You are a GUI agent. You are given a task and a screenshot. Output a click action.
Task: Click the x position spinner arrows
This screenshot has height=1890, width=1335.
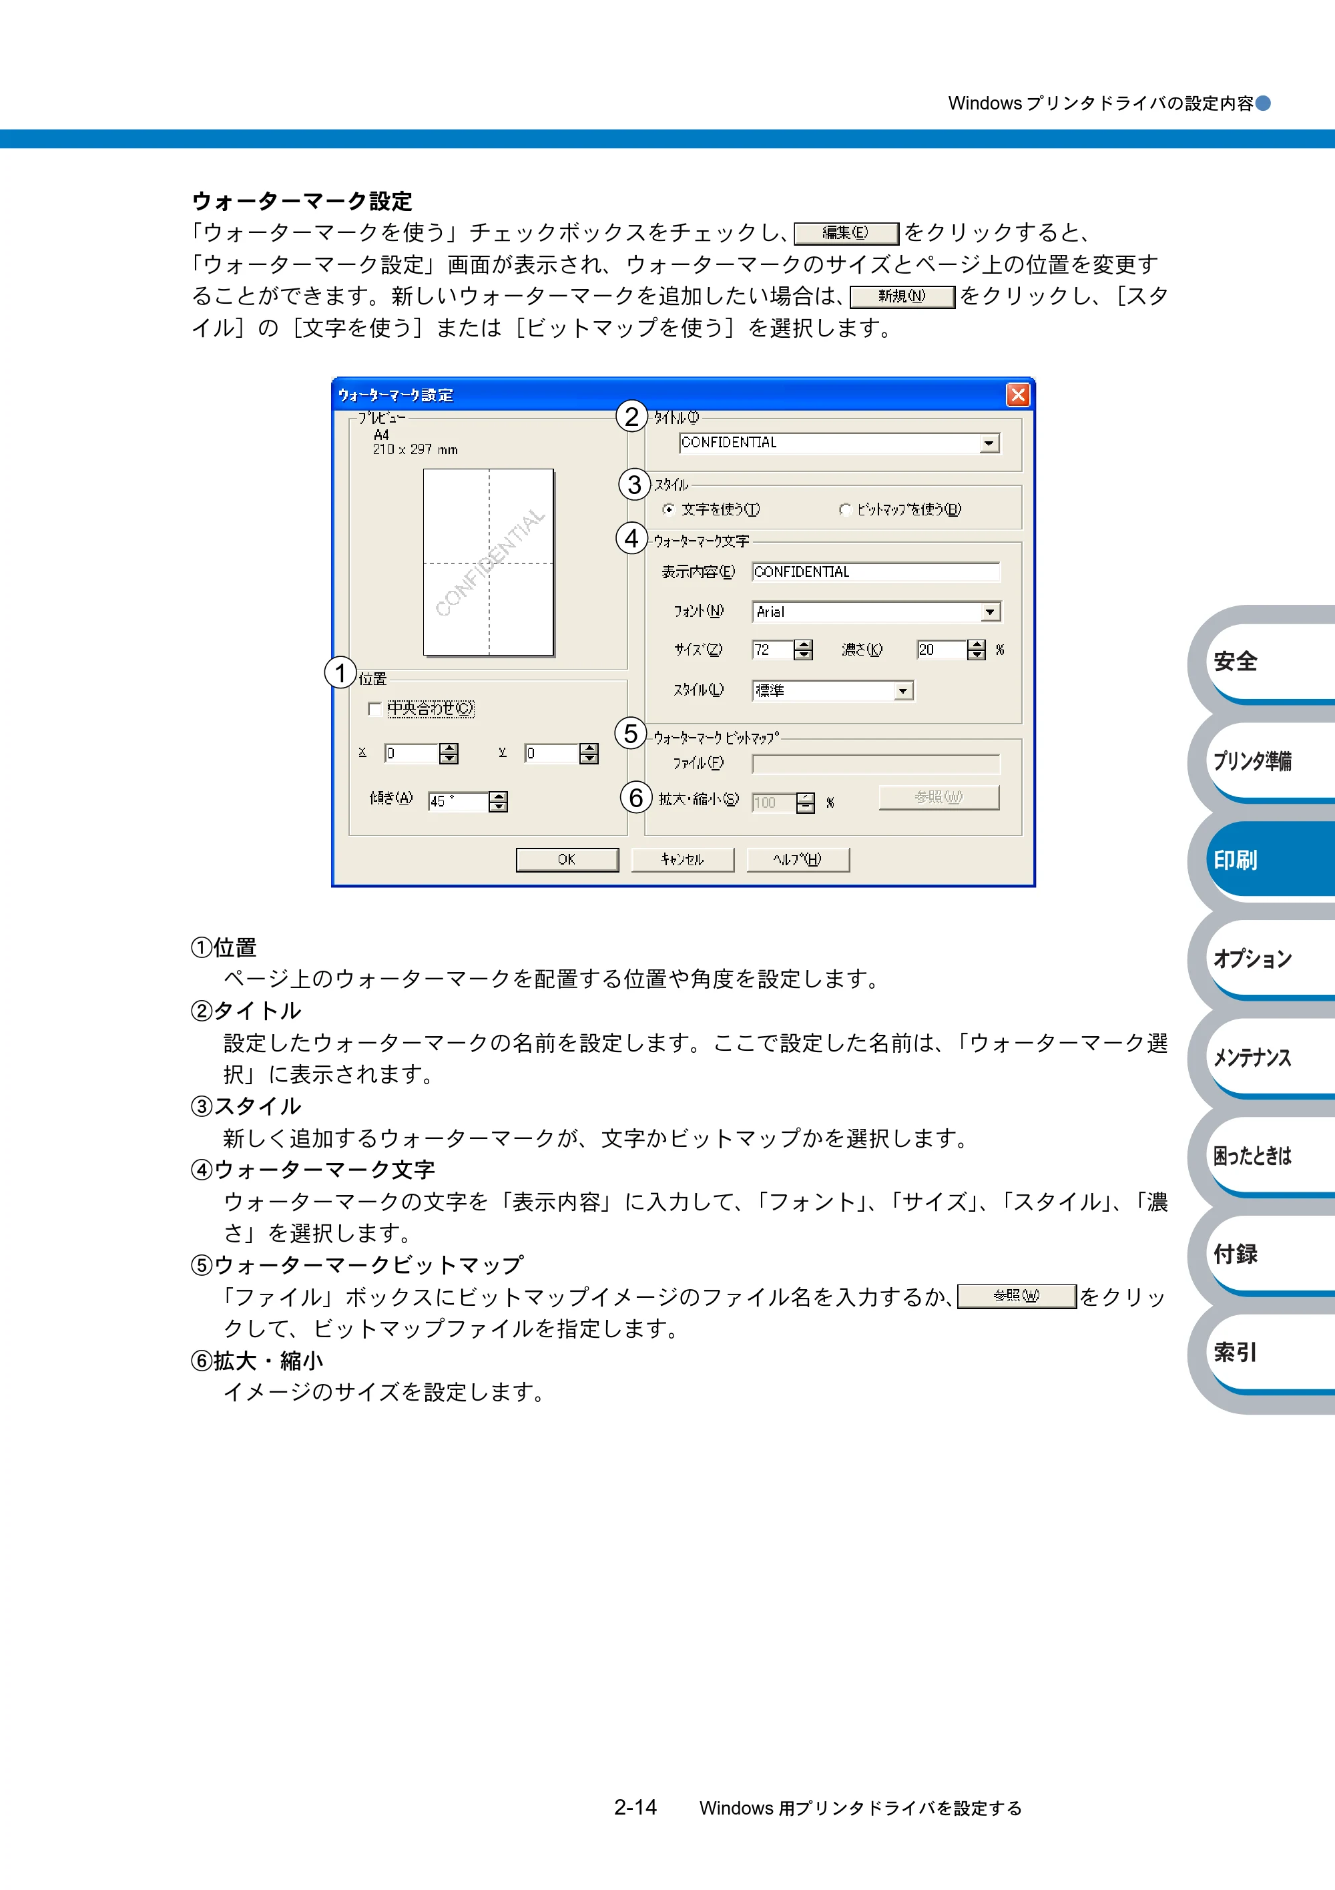449,753
